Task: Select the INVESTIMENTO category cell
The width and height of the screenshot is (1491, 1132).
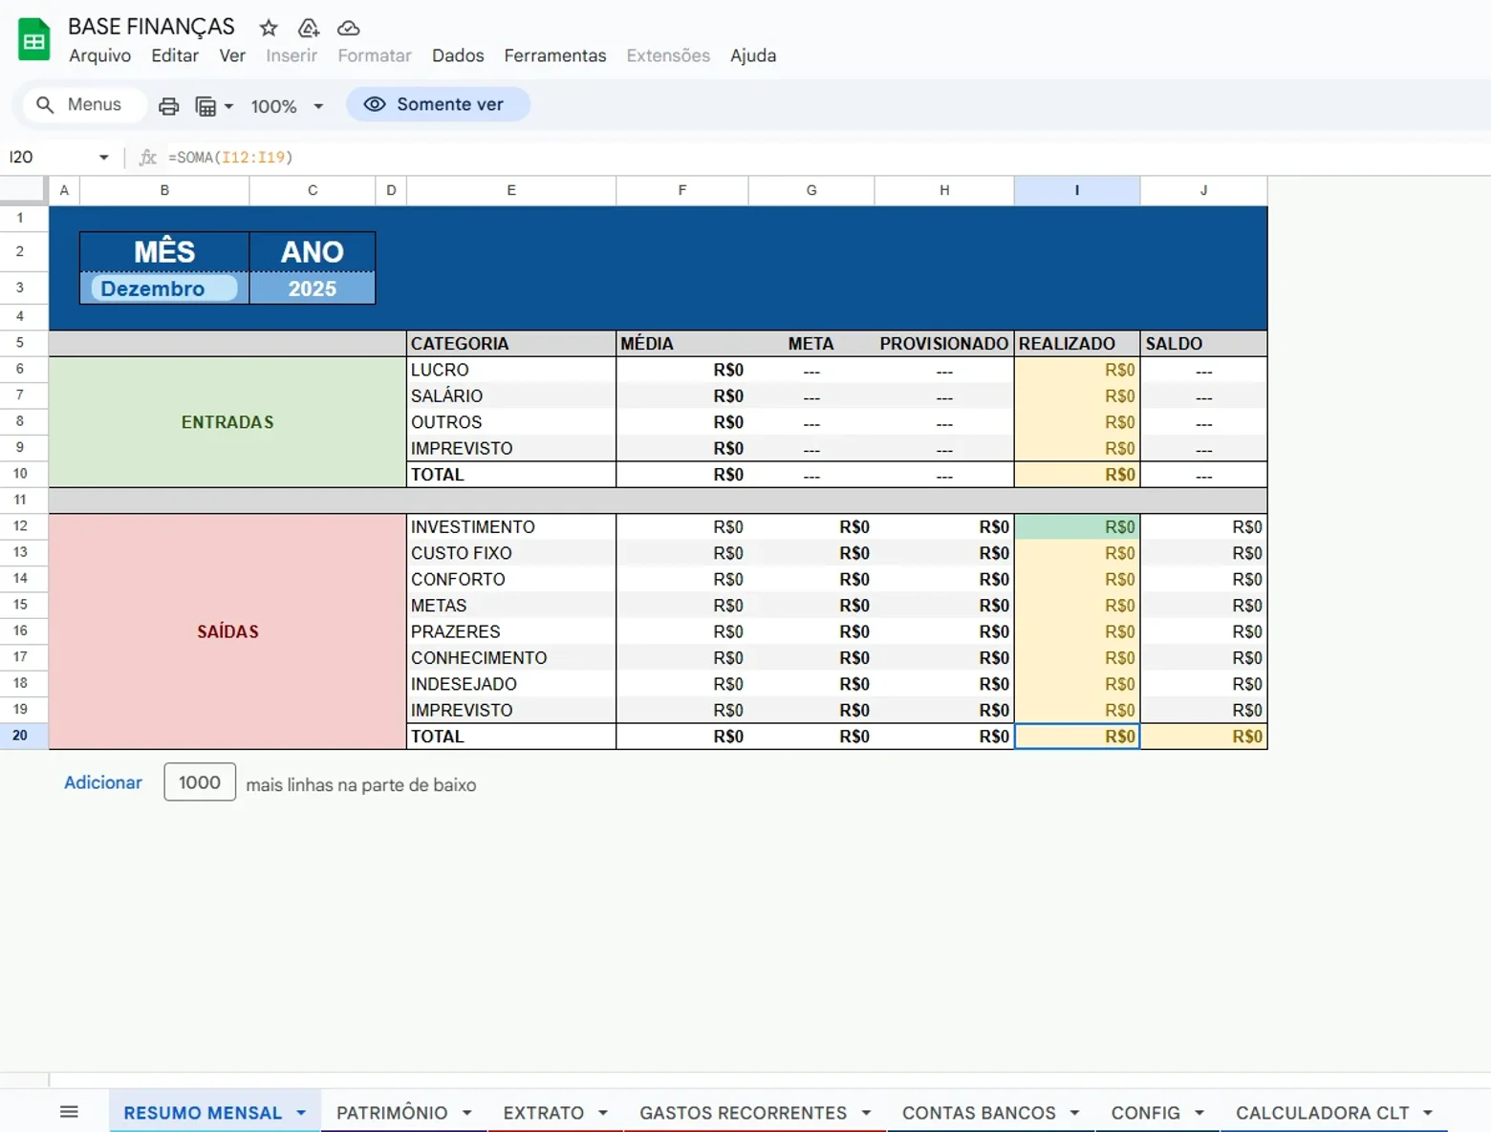Action: point(511,526)
